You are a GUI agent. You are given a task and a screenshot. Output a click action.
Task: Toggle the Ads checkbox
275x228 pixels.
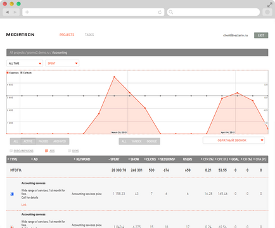[x=46, y=151]
